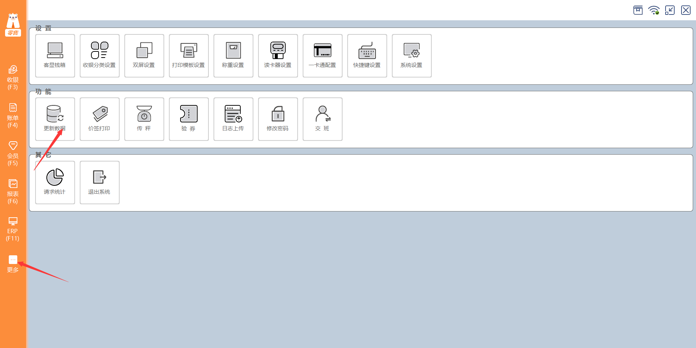This screenshot has width=696, height=348.
Task: Open 验券 coupon verification
Action: tap(189, 119)
